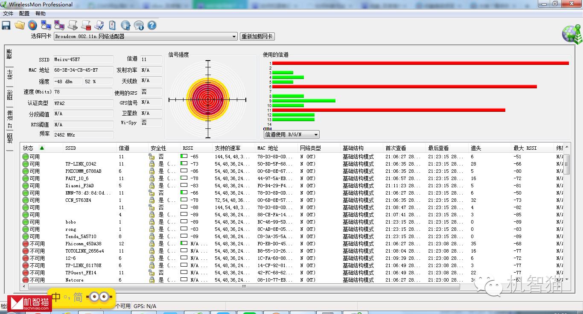This screenshot has width=583, height=314.
Task: Click the floppy disk Save icon
Action: click(x=6, y=26)
